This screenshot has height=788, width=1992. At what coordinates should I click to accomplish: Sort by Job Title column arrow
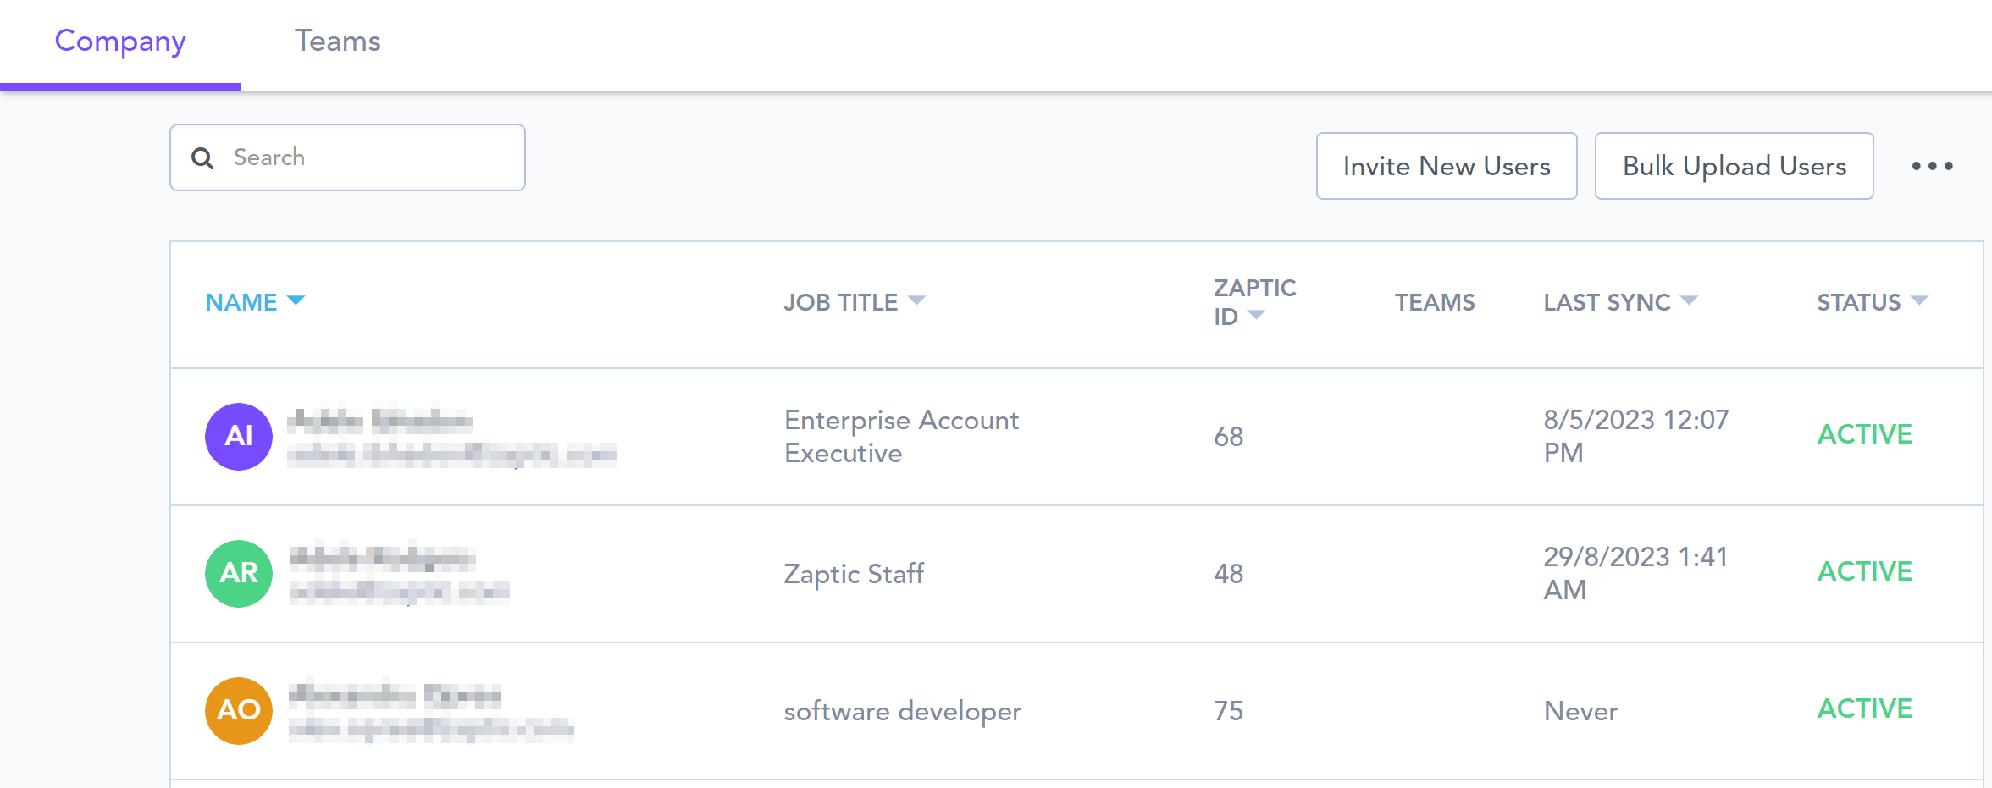(916, 301)
